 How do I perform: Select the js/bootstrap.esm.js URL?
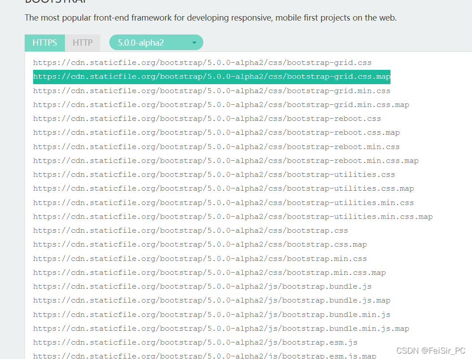(195, 342)
